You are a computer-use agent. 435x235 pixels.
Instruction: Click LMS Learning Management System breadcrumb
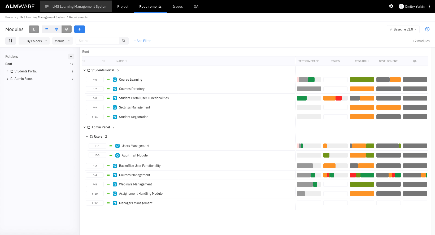click(x=42, y=17)
